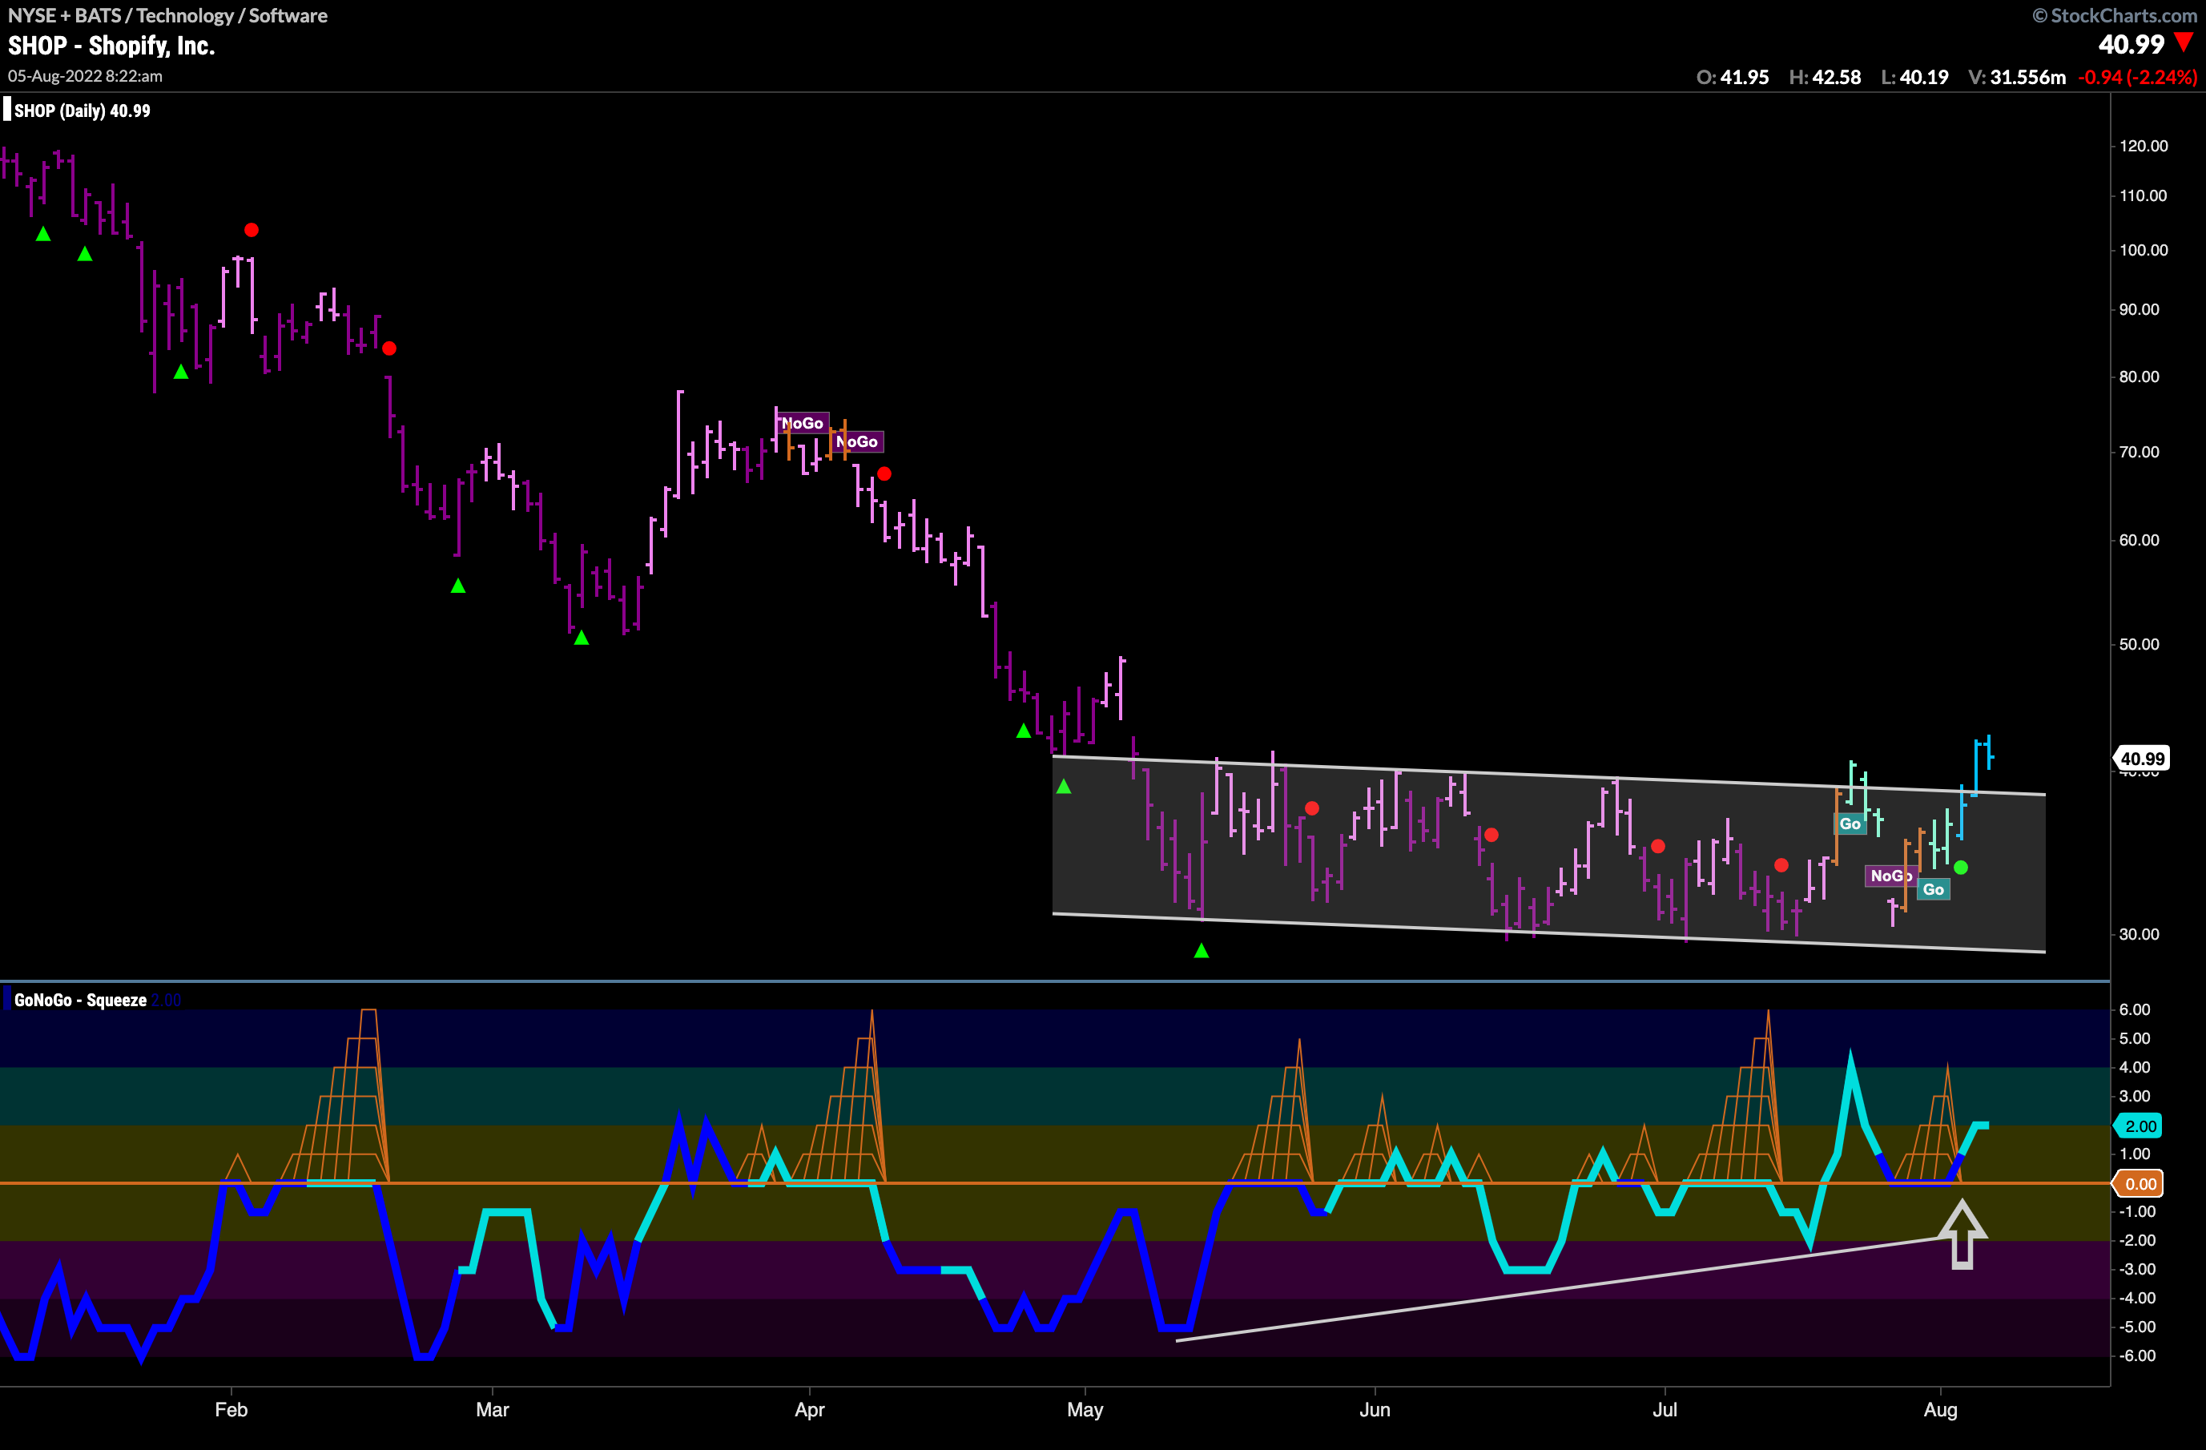The height and width of the screenshot is (1450, 2206).
Task: Click the red down-triangle beside price 40.99
Action: click(2184, 42)
